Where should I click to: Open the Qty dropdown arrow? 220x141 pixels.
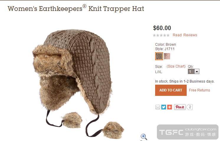[197, 72]
